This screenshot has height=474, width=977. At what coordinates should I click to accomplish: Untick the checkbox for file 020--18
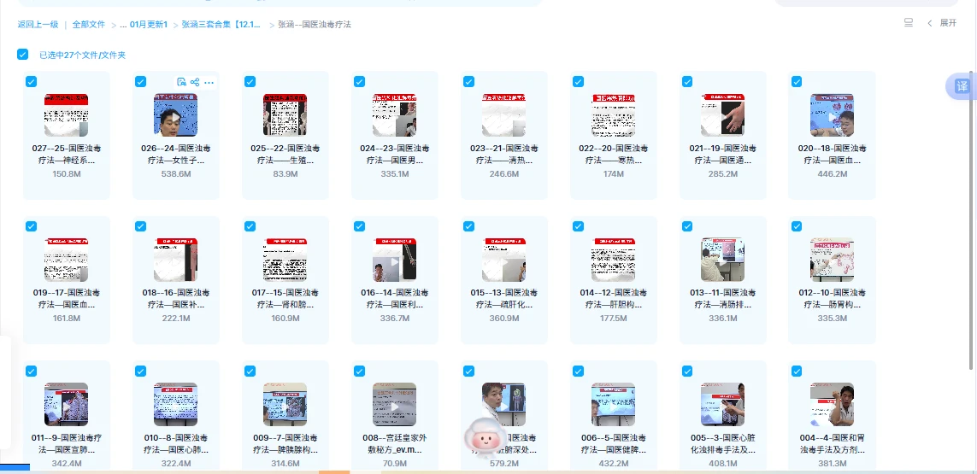(797, 81)
